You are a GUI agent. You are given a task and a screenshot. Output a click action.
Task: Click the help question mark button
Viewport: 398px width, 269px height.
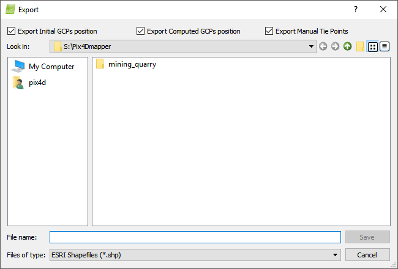355,9
